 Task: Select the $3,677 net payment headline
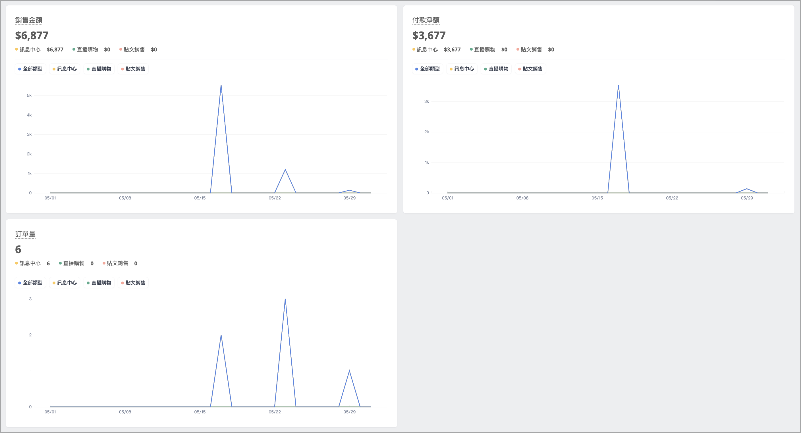pos(429,36)
